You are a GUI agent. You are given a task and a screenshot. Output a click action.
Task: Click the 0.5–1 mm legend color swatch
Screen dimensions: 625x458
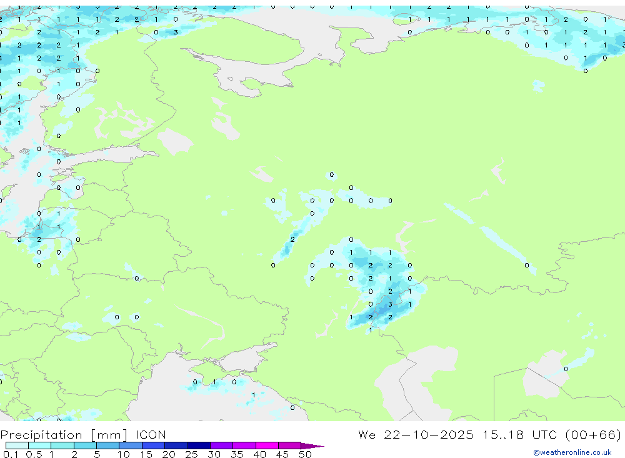pyautogui.click(x=40, y=446)
